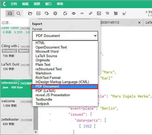Choose Microsoft Word format

[x=65, y=51]
